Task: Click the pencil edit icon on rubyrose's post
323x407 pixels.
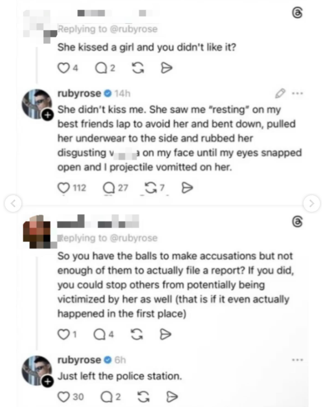Action: pyautogui.click(x=279, y=93)
